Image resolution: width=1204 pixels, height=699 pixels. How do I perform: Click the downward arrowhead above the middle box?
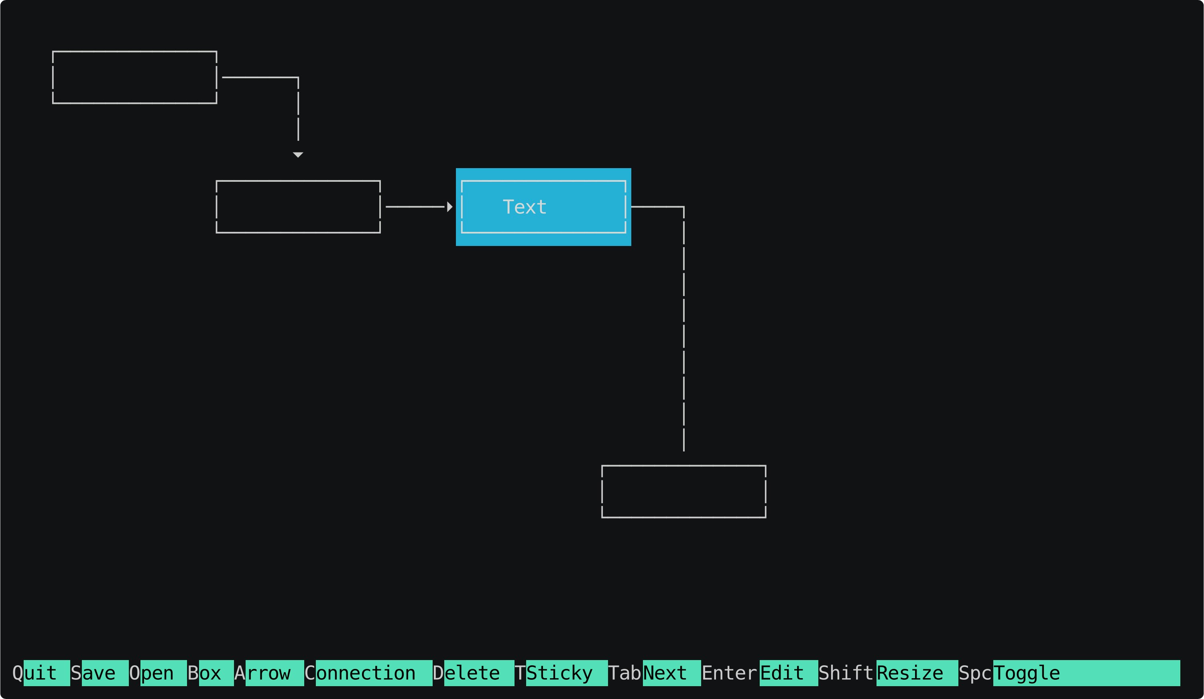point(298,155)
